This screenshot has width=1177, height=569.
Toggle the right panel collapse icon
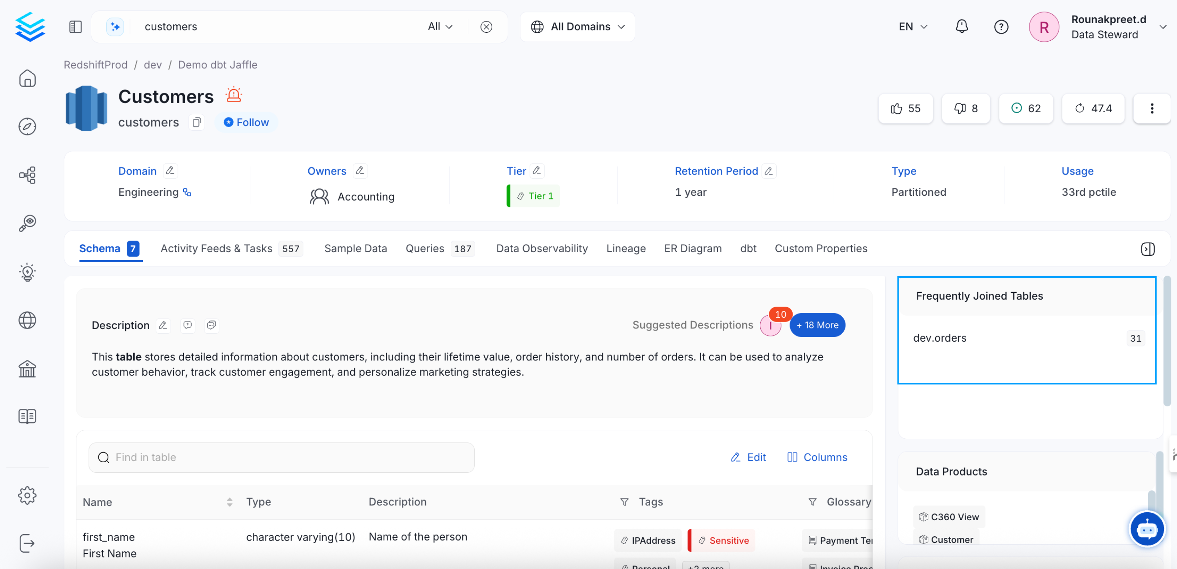click(1147, 249)
